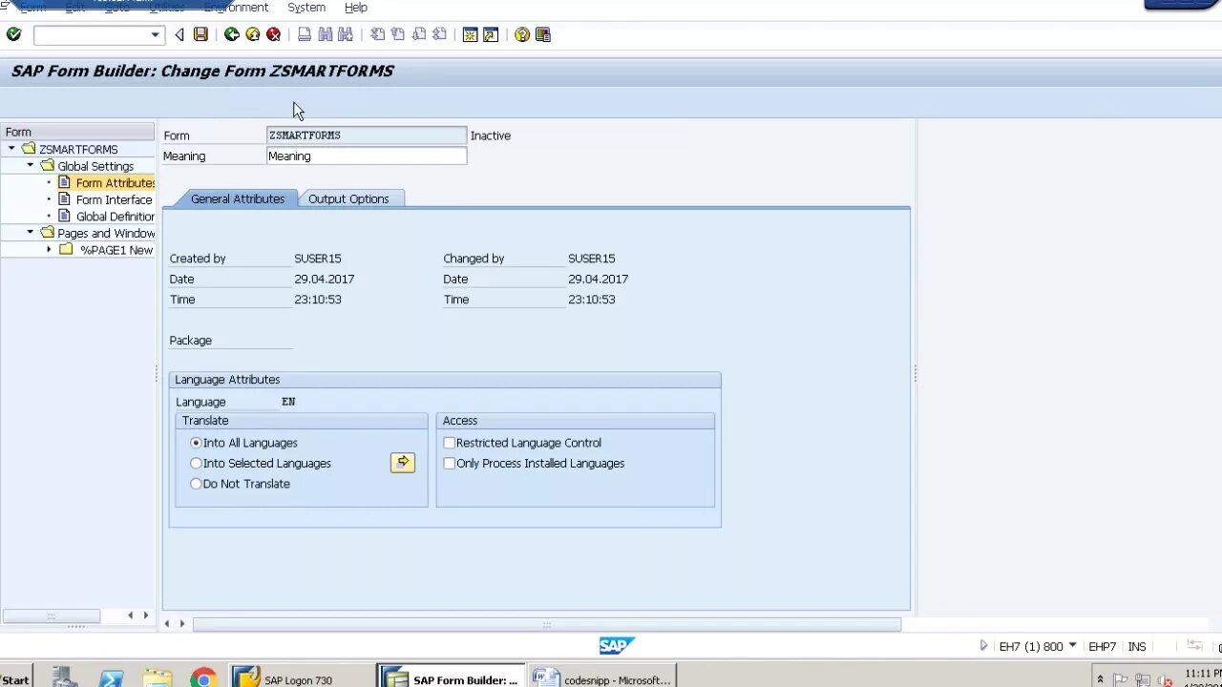Expand status bar with the triangle icon
Screen dimensions: 1222x687
tap(983, 646)
